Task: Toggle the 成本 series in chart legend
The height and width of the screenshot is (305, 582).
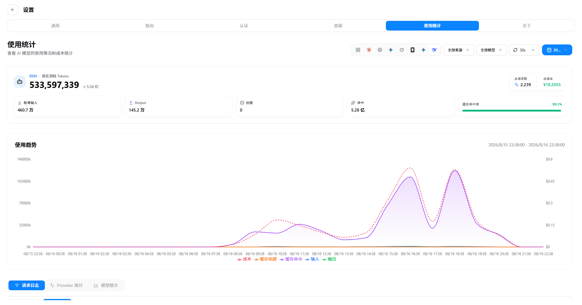Action: click(244, 259)
